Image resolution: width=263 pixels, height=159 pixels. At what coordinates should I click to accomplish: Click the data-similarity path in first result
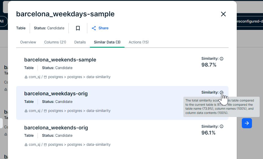click(98, 77)
